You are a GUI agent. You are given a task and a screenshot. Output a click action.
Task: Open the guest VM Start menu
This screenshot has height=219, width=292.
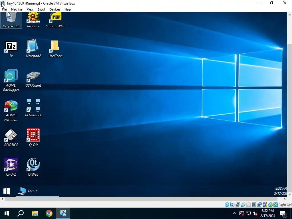(7, 191)
